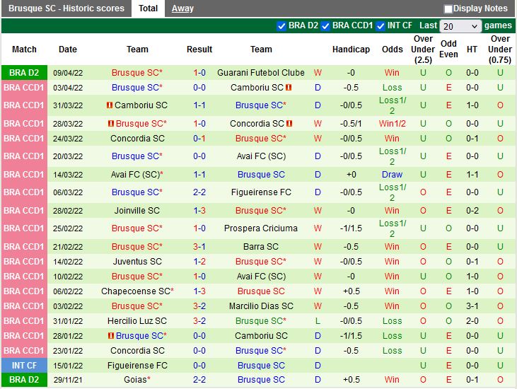
Task: Click the INT CF league badge on 15/01/22
Action: (24, 366)
